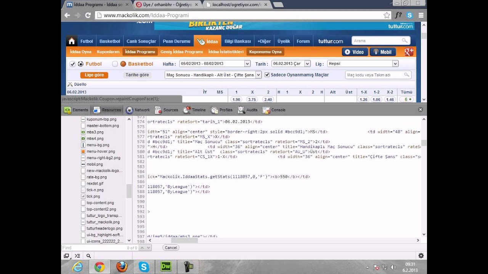Open the Kuponlarım link
Screen dimensions: 488x274
point(108,52)
